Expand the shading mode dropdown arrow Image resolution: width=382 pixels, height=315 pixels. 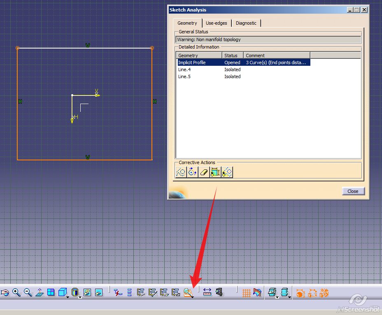(x=80, y=297)
